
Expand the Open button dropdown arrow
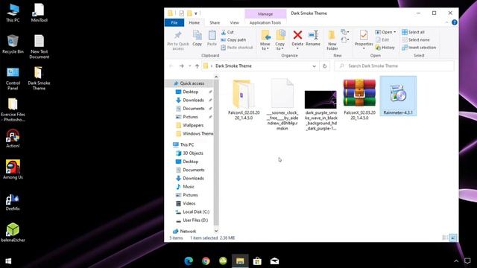tap(395, 32)
